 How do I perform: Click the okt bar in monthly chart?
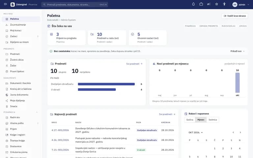point(237,83)
